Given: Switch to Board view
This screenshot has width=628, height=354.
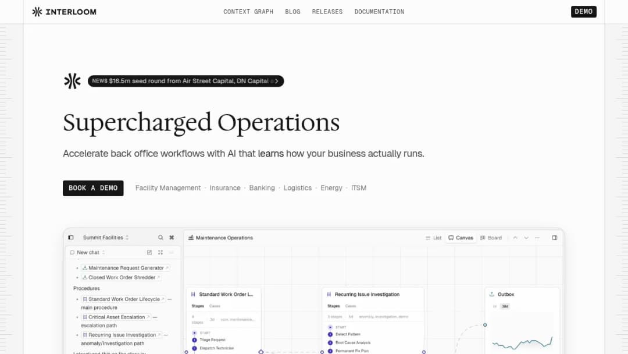Looking at the screenshot, I should coord(491,238).
